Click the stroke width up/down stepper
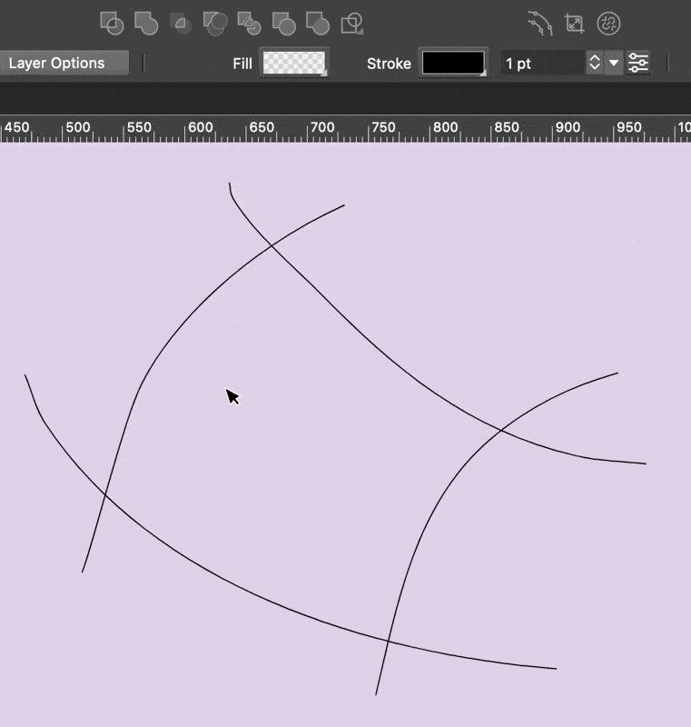 pyautogui.click(x=594, y=63)
